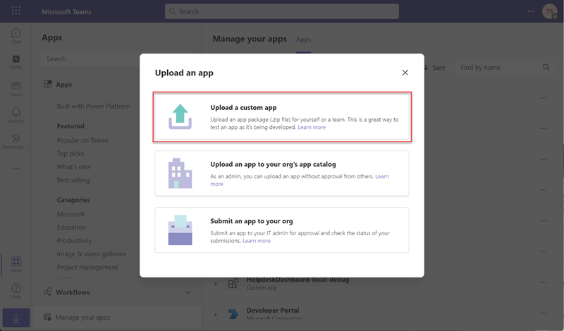Close the Upload an app dialog

pos(405,73)
